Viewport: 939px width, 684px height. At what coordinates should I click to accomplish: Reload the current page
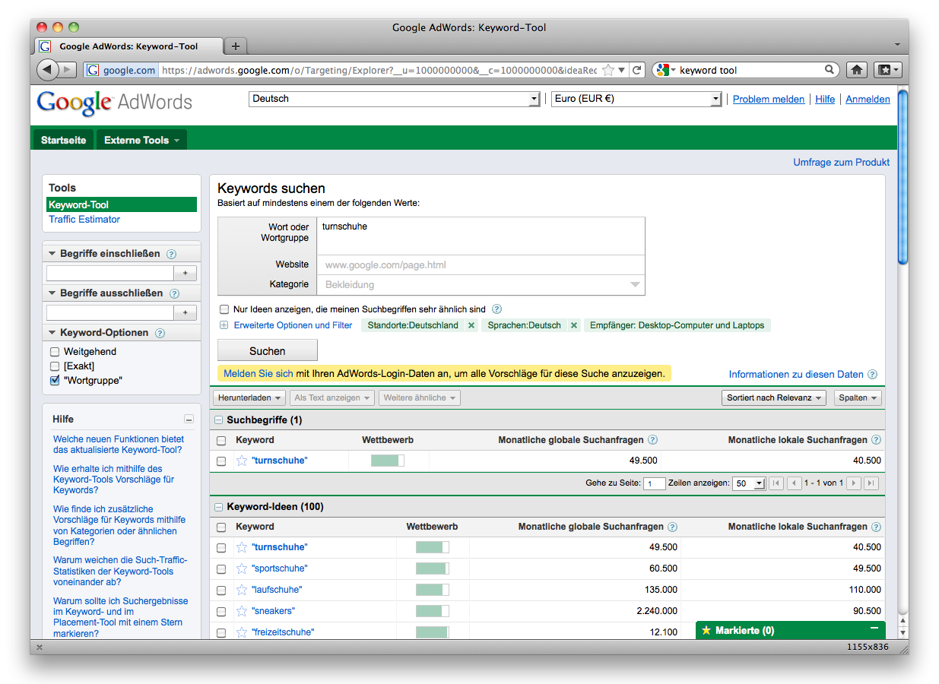pyautogui.click(x=637, y=70)
